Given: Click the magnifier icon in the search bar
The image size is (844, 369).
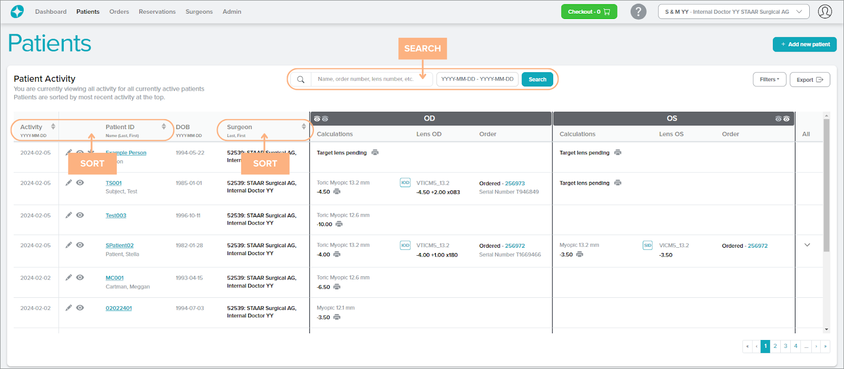Looking at the screenshot, I should [301, 80].
